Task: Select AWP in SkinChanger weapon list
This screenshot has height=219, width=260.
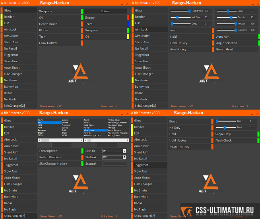Action: pyautogui.click(x=40, y=128)
